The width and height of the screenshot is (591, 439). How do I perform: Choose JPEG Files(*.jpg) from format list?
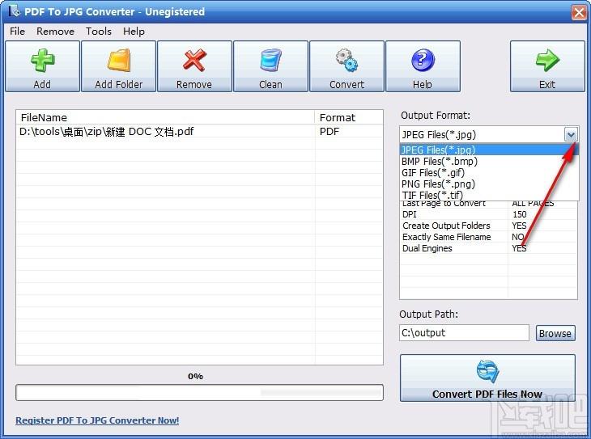pos(489,150)
